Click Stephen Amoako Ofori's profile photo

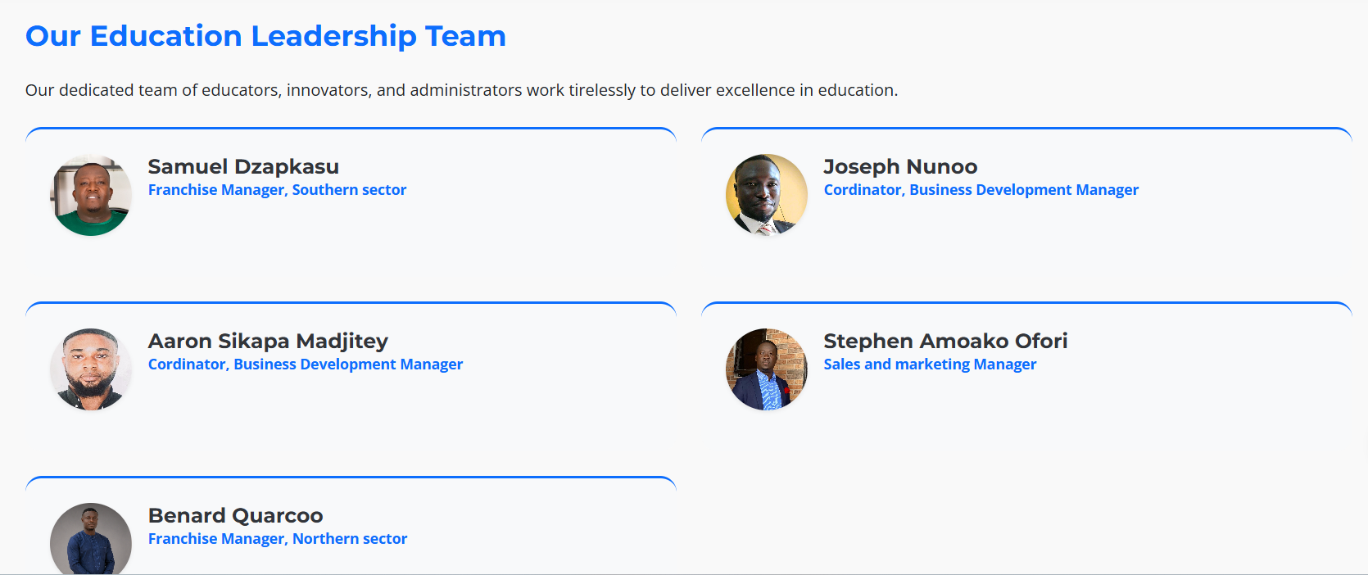tap(767, 369)
